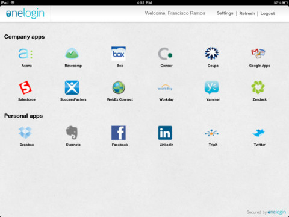Click the Refresh link
Image resolution: width=289 pixels, height=217 pixels.
point(247,13)
